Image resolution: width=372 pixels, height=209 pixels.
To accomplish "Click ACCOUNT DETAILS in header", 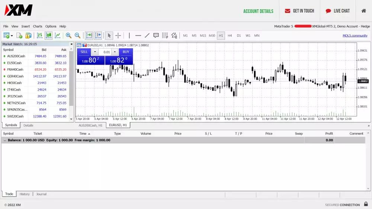I will tap(258, 11).
